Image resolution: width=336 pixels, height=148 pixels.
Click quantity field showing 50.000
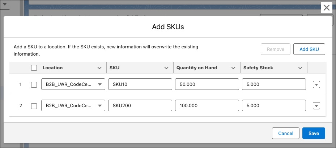207,84
